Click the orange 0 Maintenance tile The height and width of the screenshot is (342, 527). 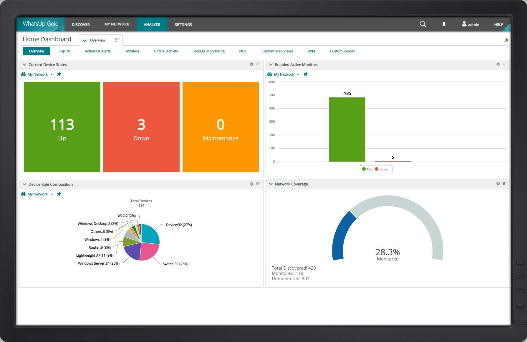[221, 127]
